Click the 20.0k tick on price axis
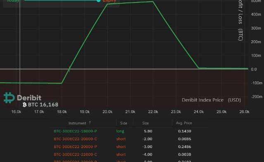This screenshot has width=264, height=162. coord(107,112)
